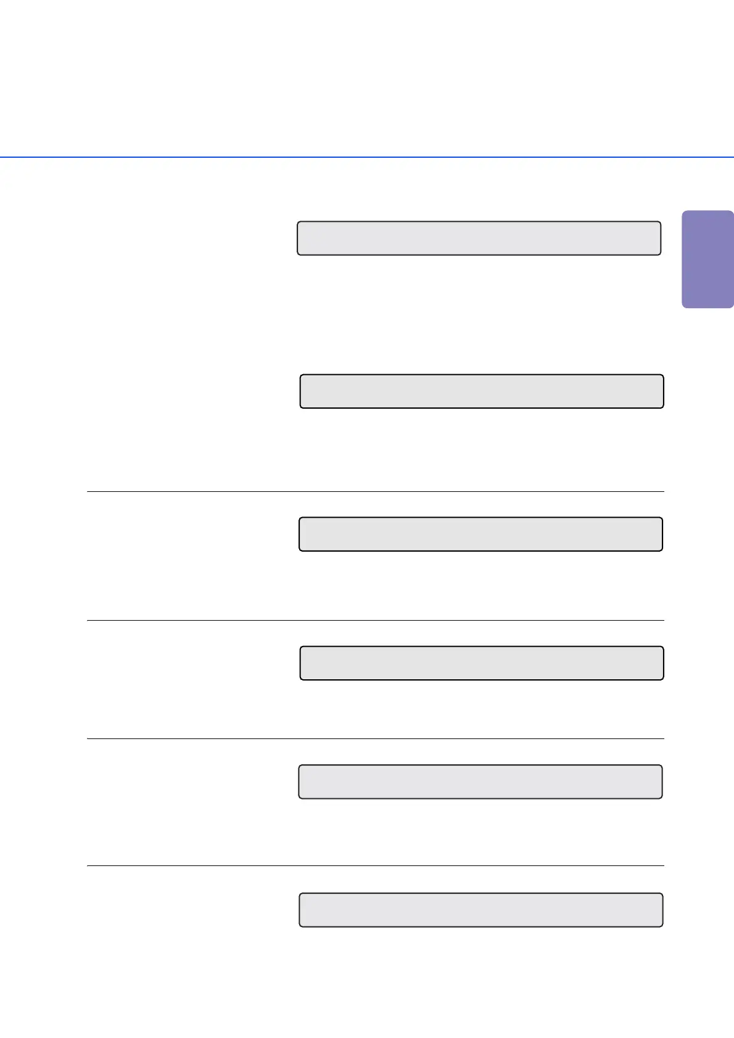Click the lowest thin gray separator line

pyautogui.click(x=375, y=865)
